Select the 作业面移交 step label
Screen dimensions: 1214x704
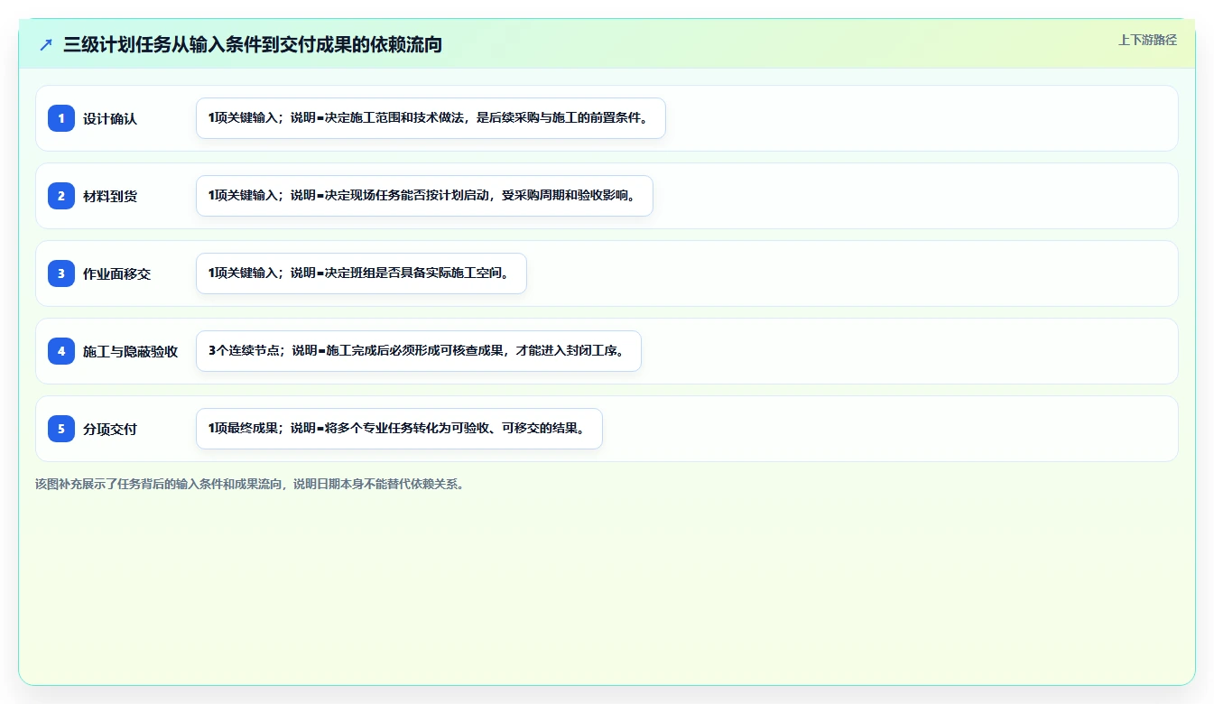[116, 273]
